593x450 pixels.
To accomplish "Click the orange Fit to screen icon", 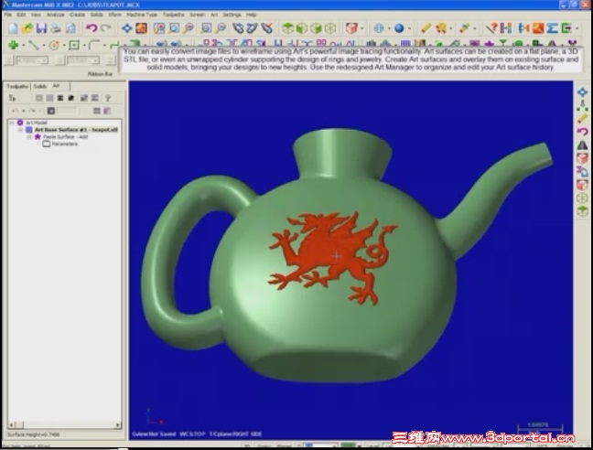I will [142, 28].
